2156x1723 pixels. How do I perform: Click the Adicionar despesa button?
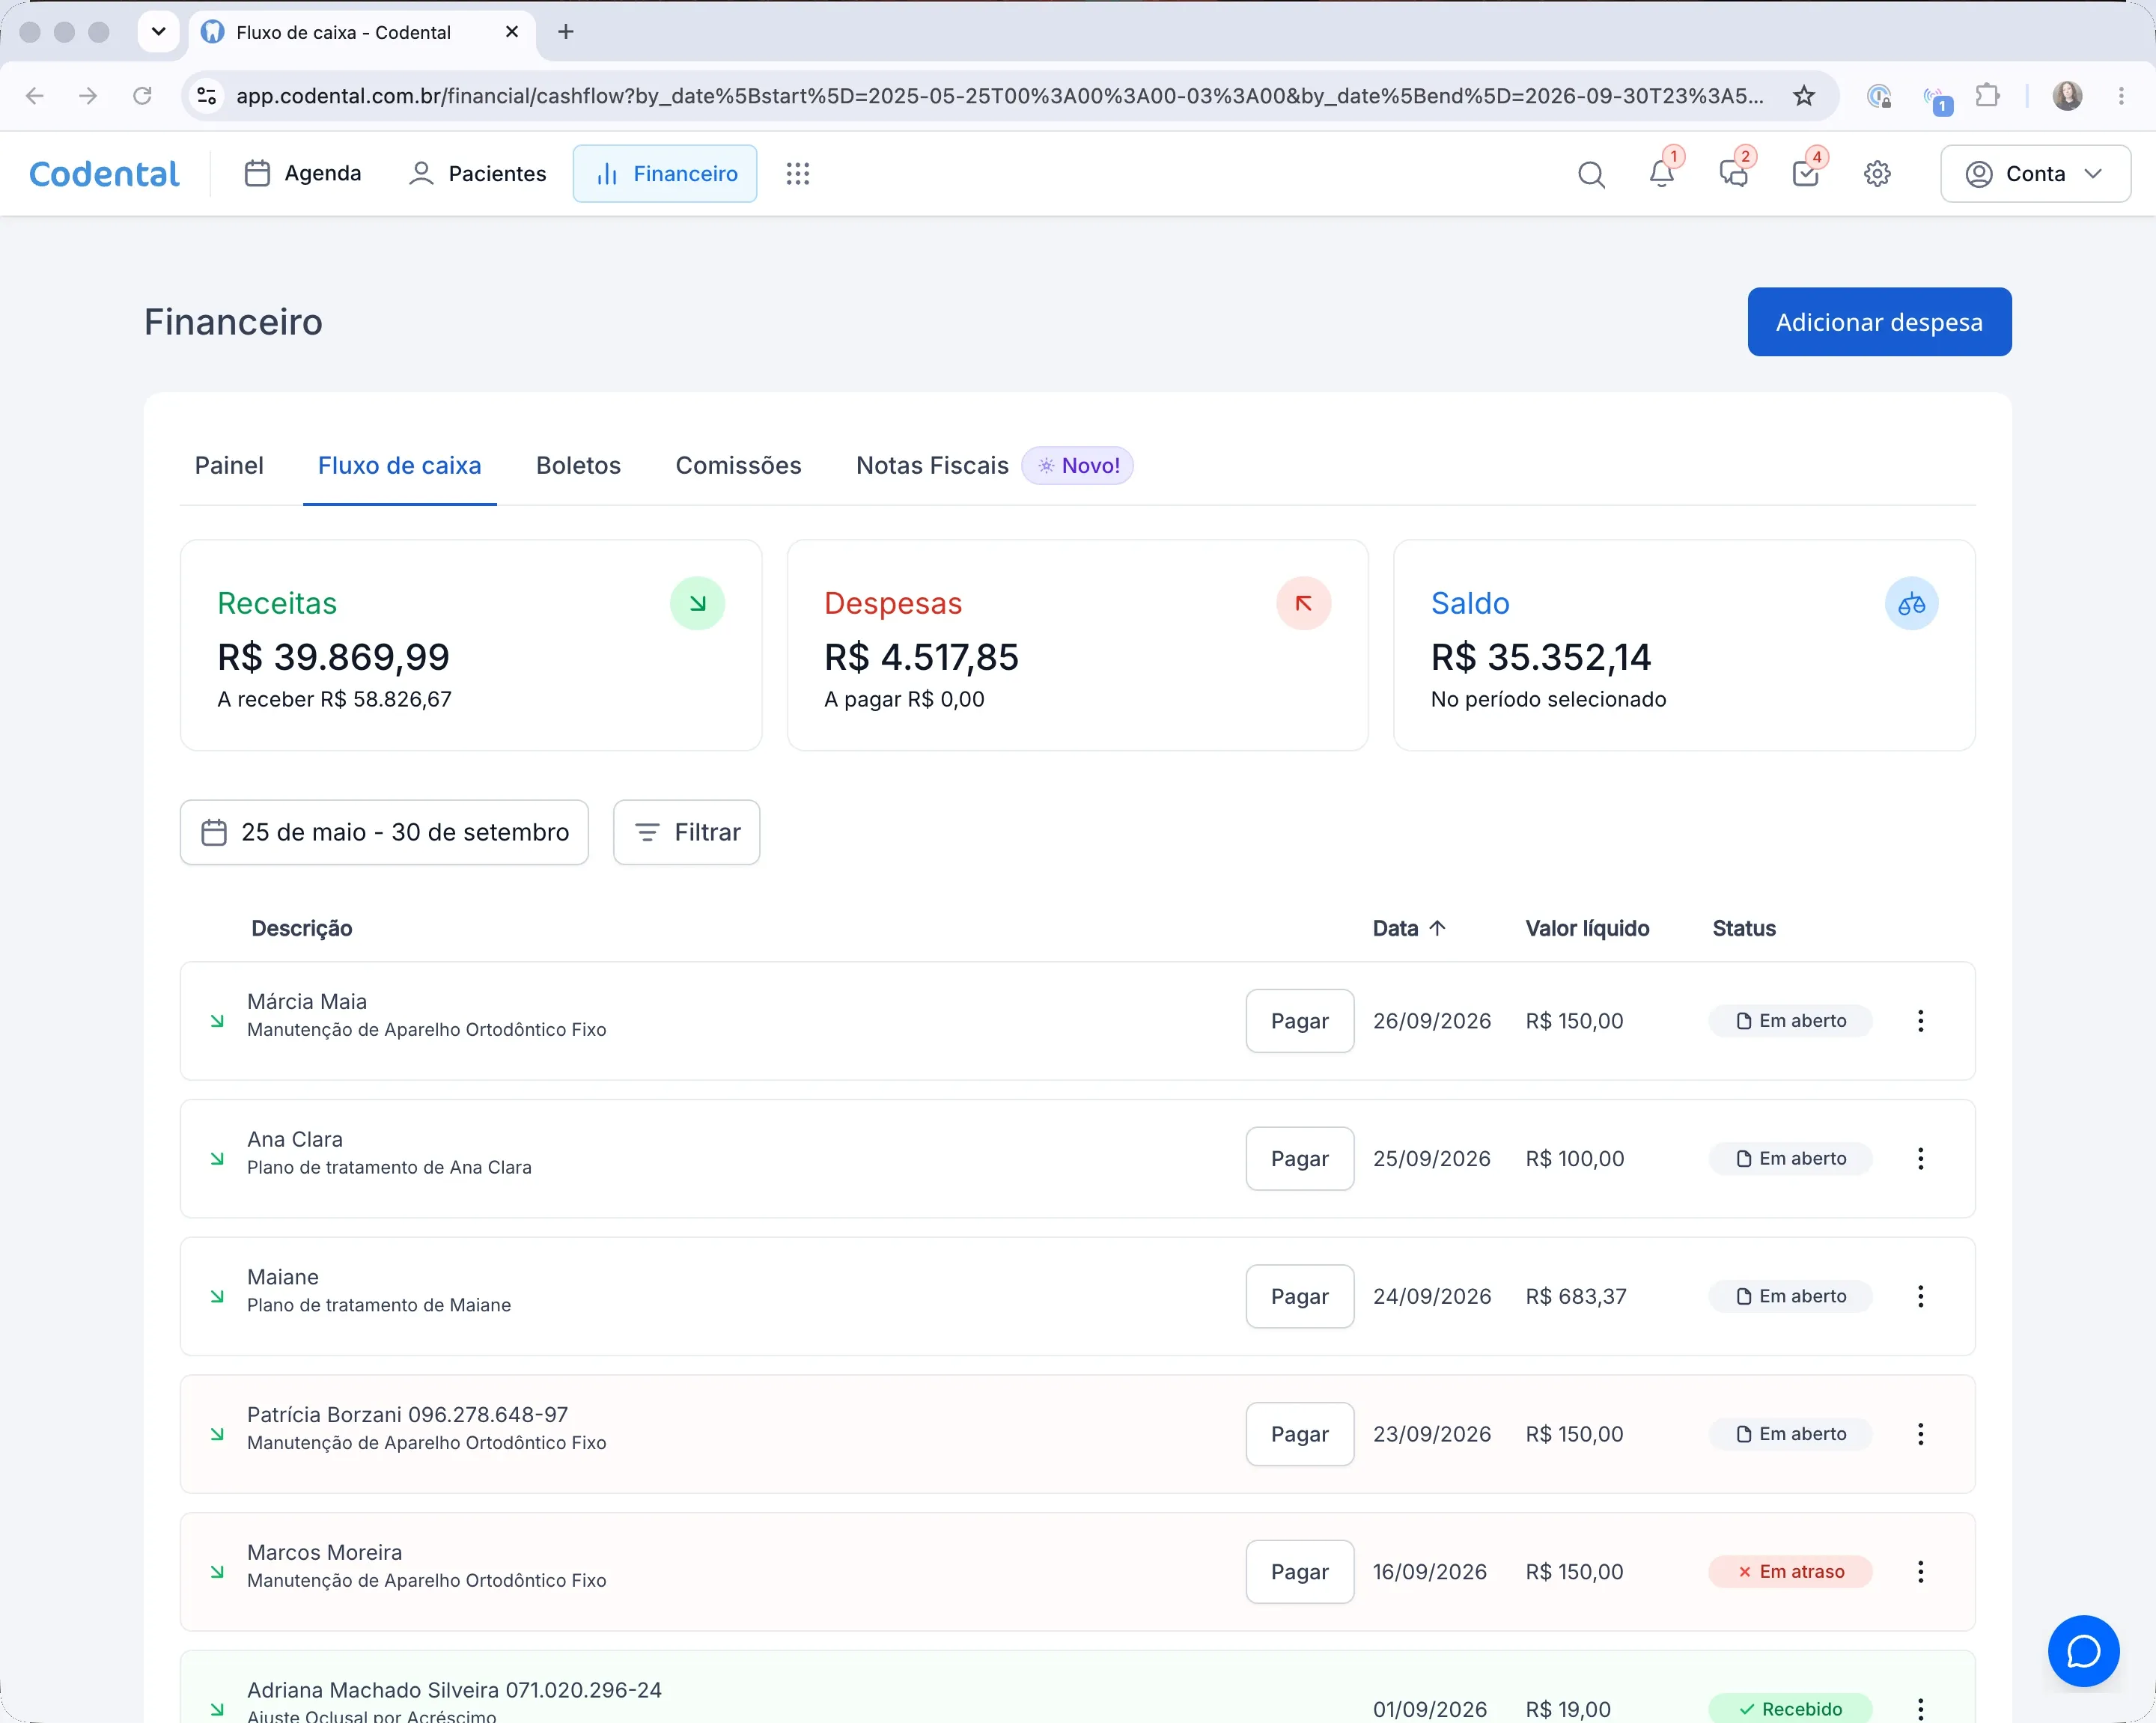tap(1879, 322)
